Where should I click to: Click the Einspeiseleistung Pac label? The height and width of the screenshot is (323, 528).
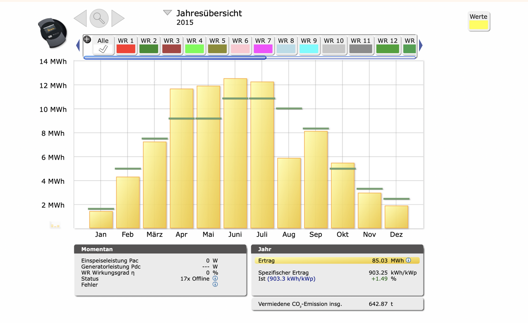(110, 260)
